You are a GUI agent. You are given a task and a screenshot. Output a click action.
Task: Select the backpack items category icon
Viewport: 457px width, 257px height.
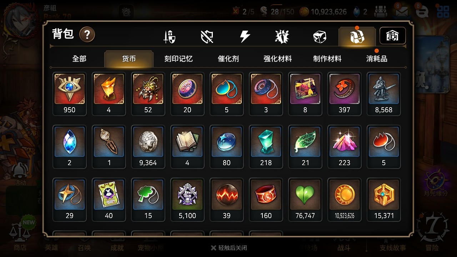tap(357, 36)
